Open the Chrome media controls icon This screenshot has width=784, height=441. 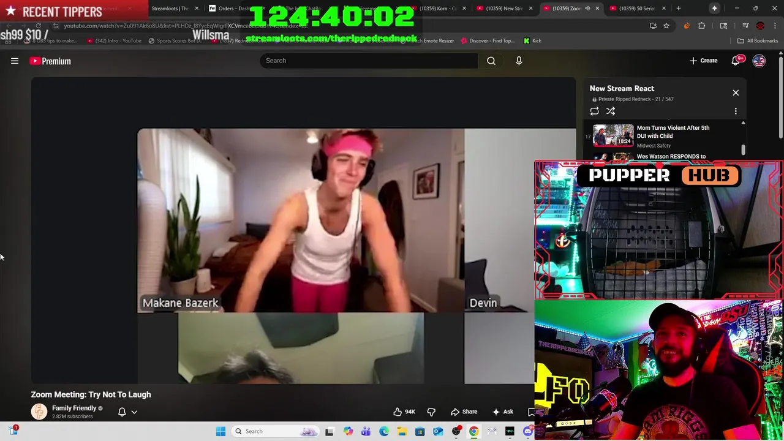pyautogui.click(x=745, y=26)
